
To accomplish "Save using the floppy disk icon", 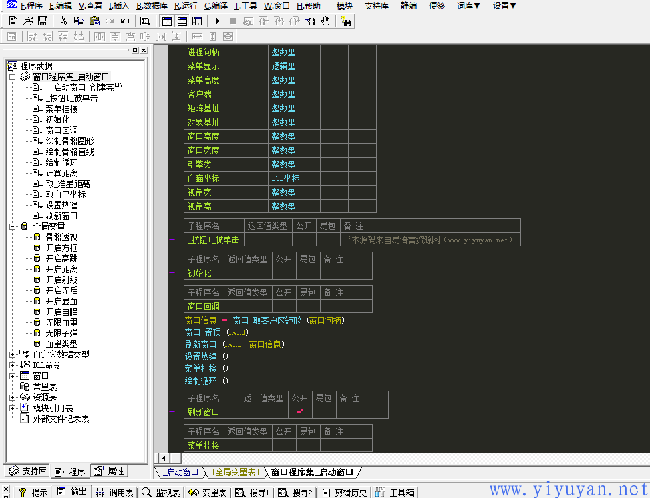I will pyautogui.click(x=42, y=21).
